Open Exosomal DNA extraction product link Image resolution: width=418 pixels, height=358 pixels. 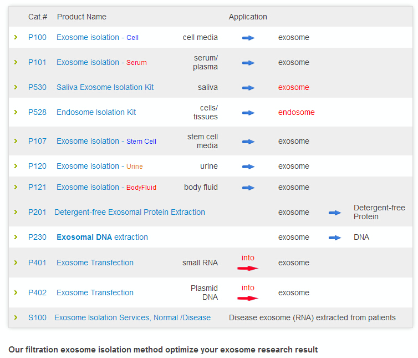pos(102,237)
